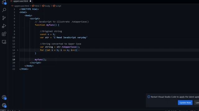Viewport: 199px width, 111px height.
Task: Click line number 22 in the gutter
Action: pyautogui.click(x=14, y=69)
